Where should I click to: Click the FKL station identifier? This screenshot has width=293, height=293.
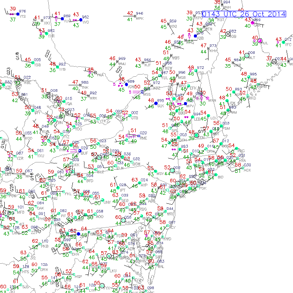[68, 194]
